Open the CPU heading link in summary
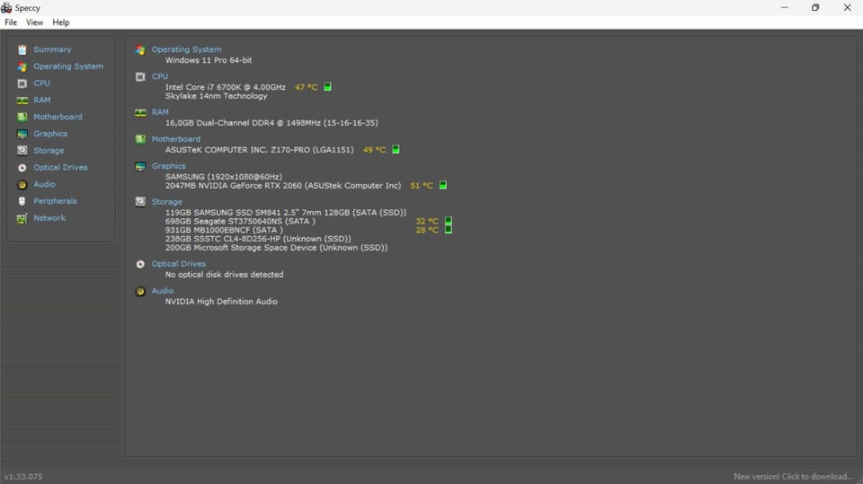863x484 pixels. pyautogui.click(x=160, y=76)
